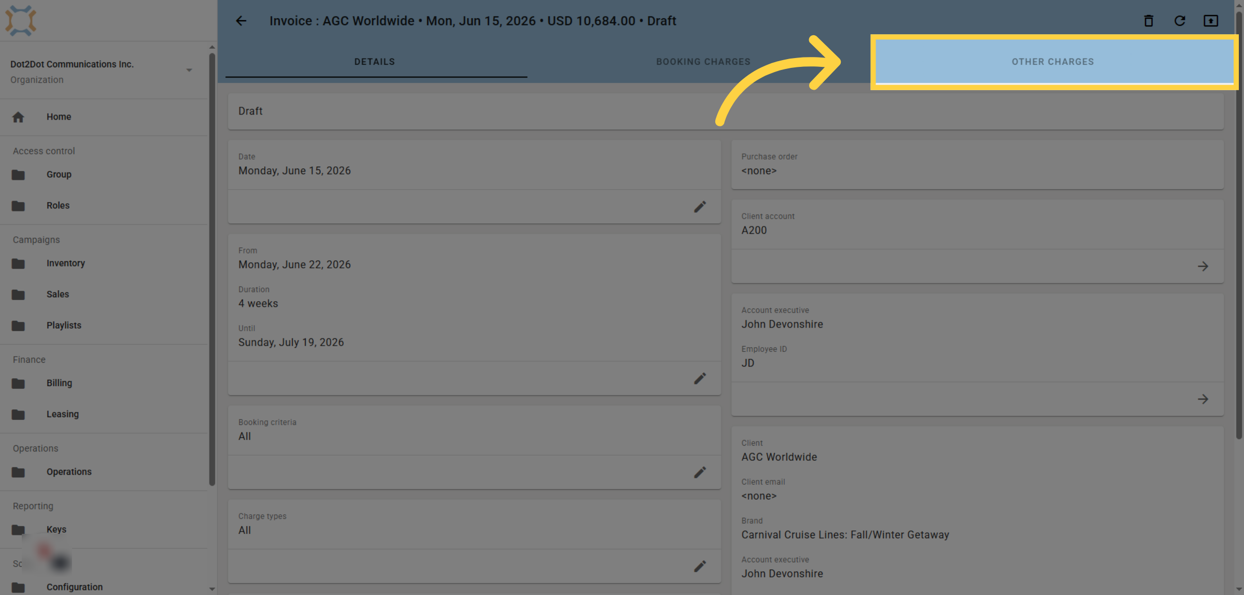1244x595 pixels.
Task: Click the Keys folder icon
Action: 18,529
